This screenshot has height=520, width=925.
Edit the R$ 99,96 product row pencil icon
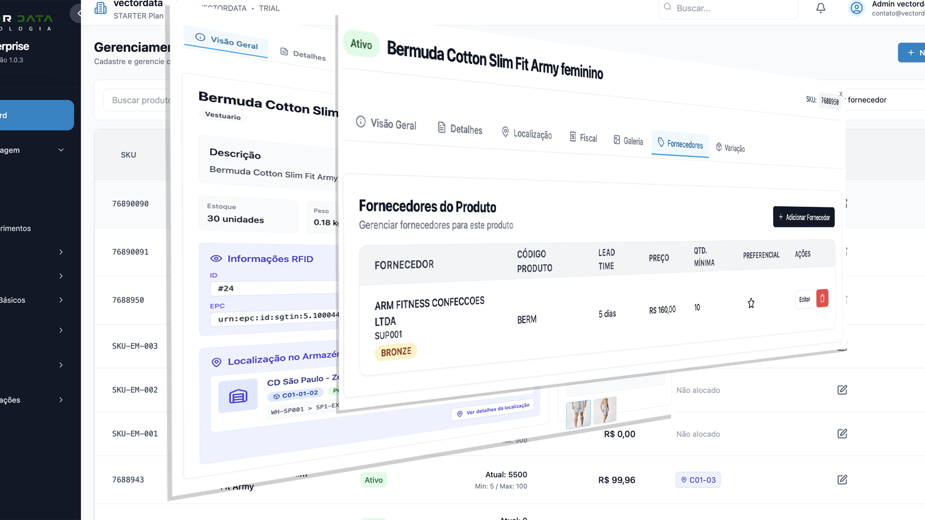842,480
